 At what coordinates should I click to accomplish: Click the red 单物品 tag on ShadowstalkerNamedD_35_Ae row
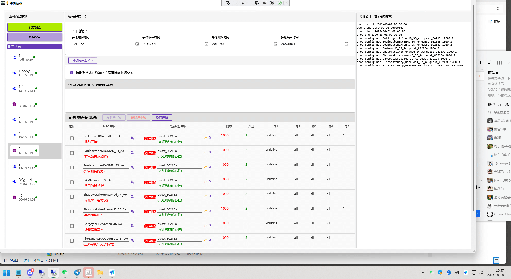tap(150, 212)
